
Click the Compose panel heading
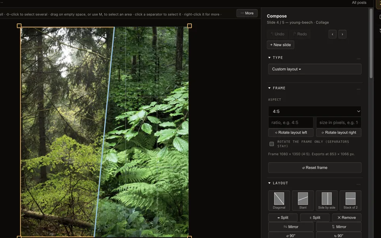click(277, 16)
